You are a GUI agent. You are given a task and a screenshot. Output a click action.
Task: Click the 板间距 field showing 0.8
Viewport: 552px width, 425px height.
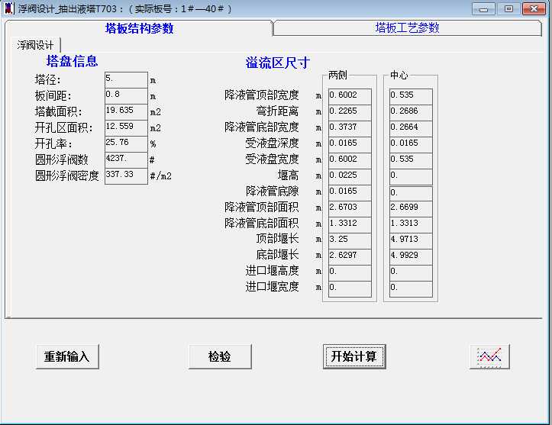coord(126,96)
